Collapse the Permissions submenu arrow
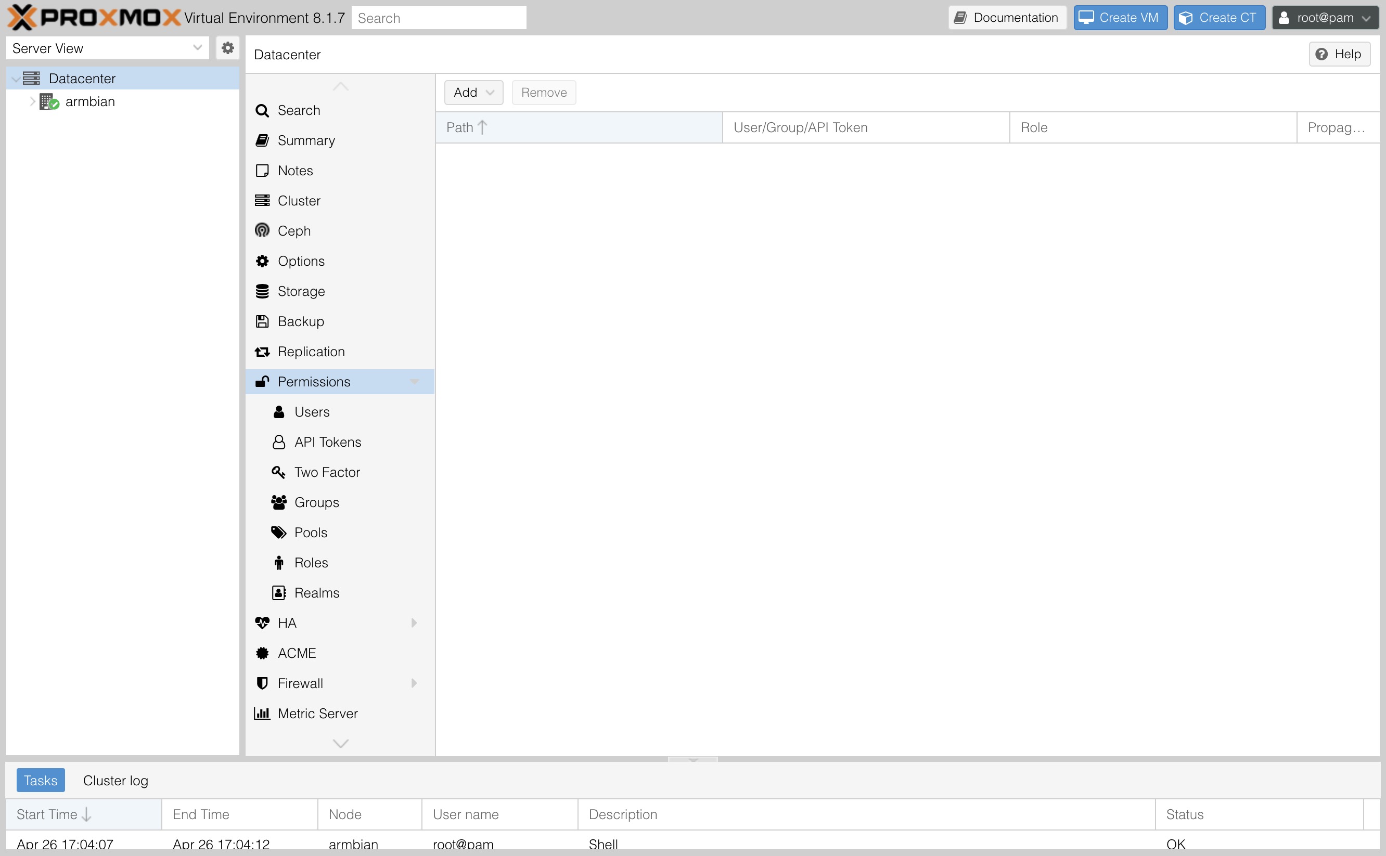This screenshot has width=1386, height=856. click(x=414, y=382)
